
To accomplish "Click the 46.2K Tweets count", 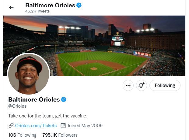I will (x=37, y=11).
